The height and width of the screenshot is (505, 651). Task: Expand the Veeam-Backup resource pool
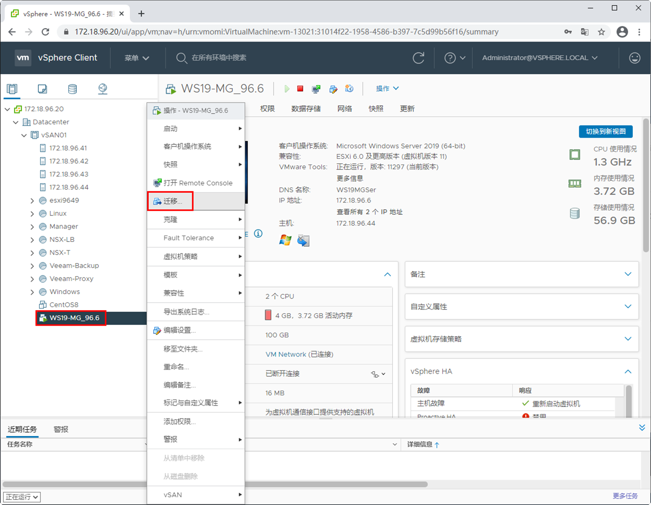32,266
